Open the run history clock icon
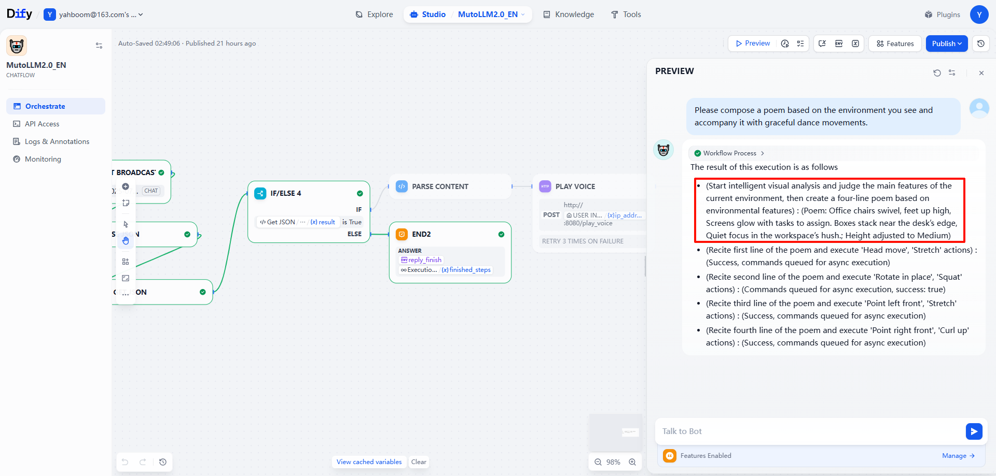Viewport: 996px width, 476px height. (785, 44)
